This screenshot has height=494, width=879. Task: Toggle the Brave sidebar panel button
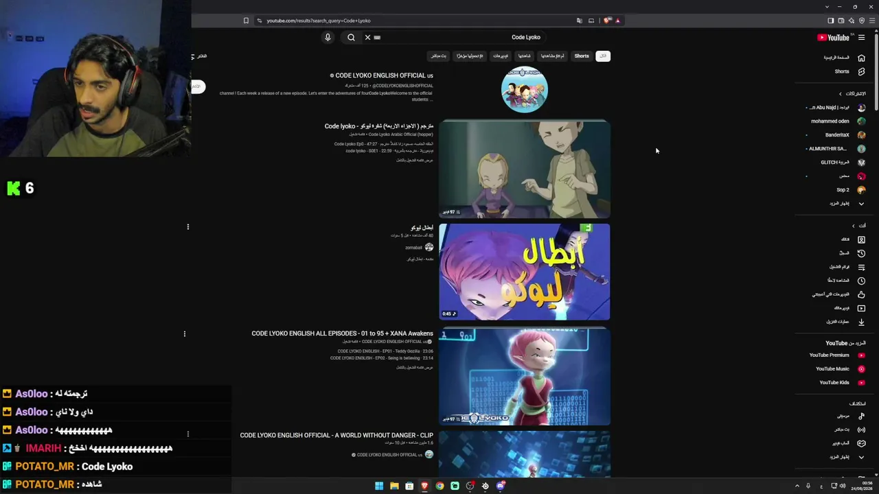point(830,21)
